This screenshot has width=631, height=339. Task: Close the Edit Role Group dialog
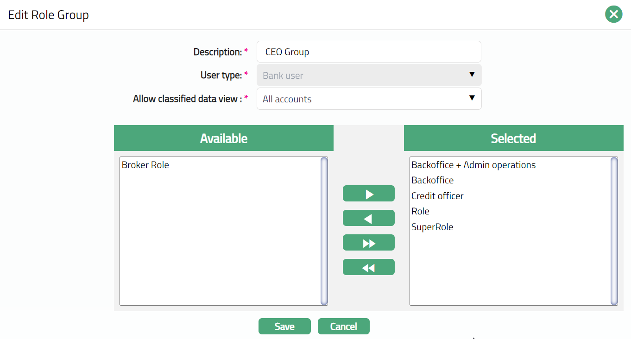click(613, 14)
